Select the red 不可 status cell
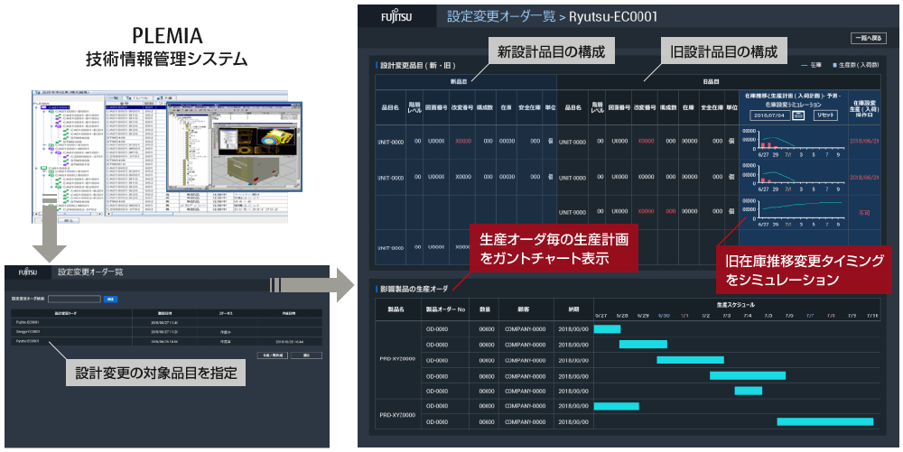 point(864,212)
